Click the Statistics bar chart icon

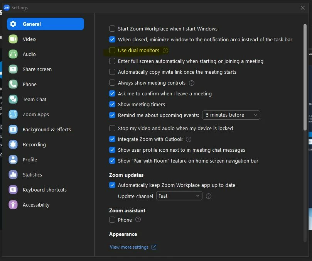point(13,175)
